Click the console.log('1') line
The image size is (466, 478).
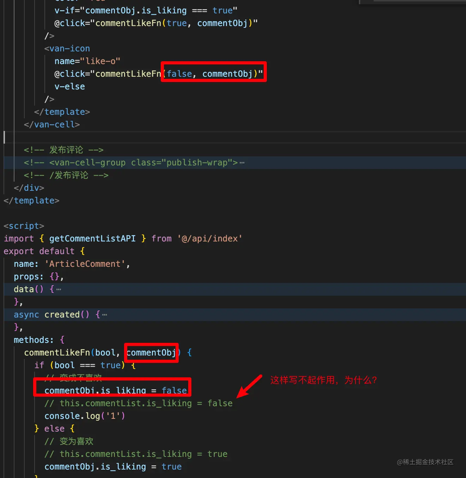click(x=85, y=416)
